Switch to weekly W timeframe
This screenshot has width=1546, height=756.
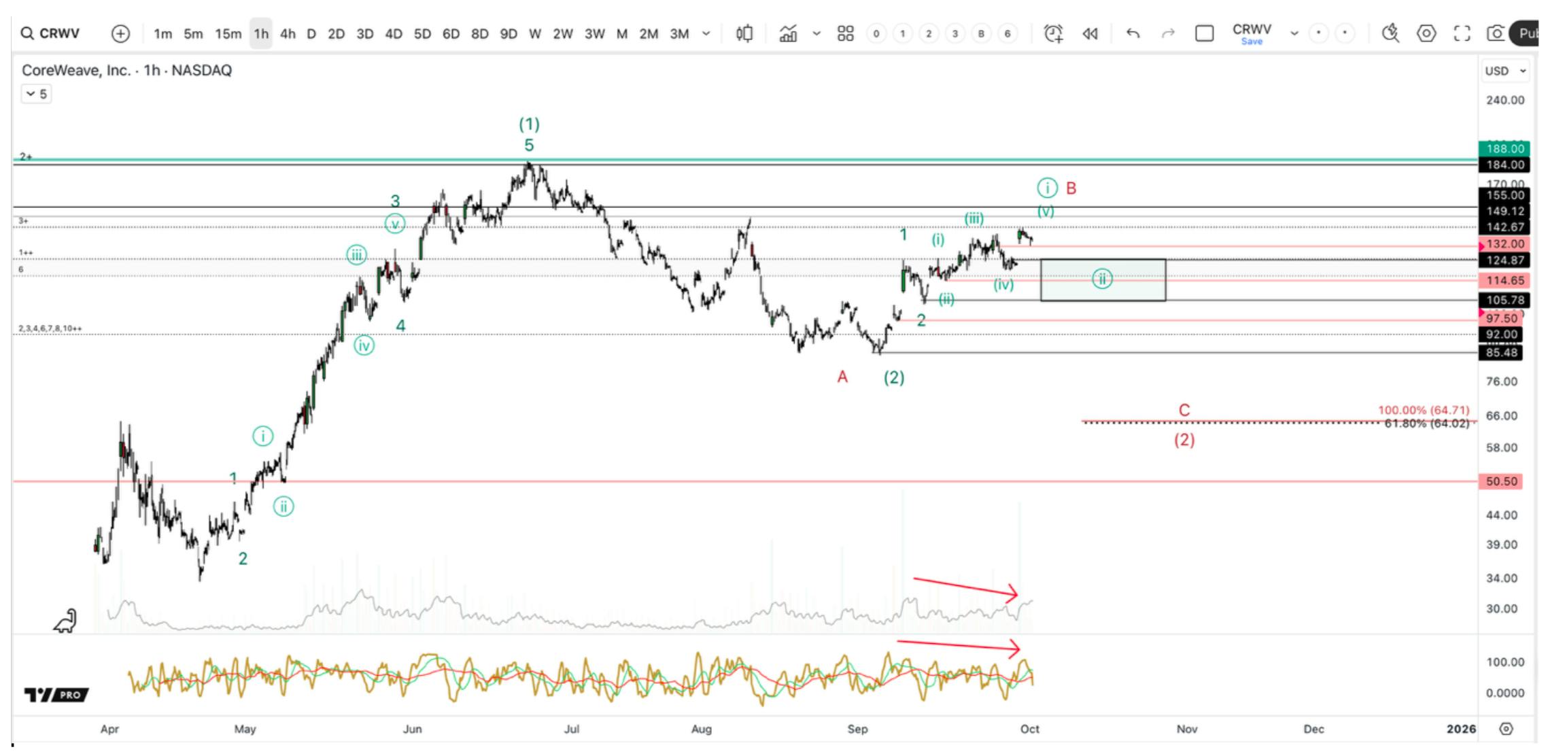point(535,33)
